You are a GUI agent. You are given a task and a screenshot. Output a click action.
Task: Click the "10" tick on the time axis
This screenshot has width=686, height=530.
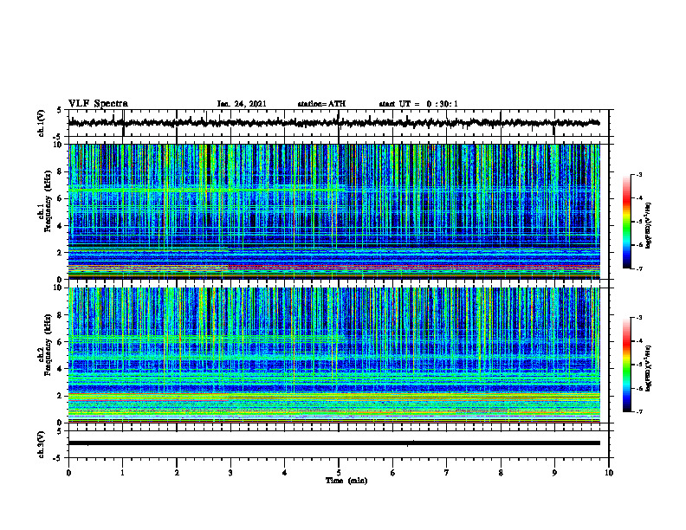(x=609, y=473)
